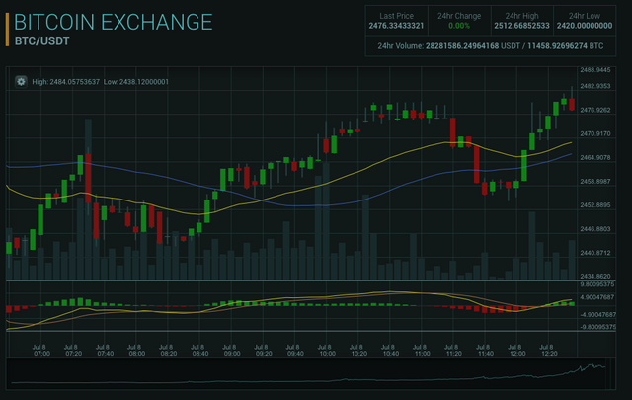Open chart settings gear icon
The image size is (632, 400).
click(x=21, y=81)
